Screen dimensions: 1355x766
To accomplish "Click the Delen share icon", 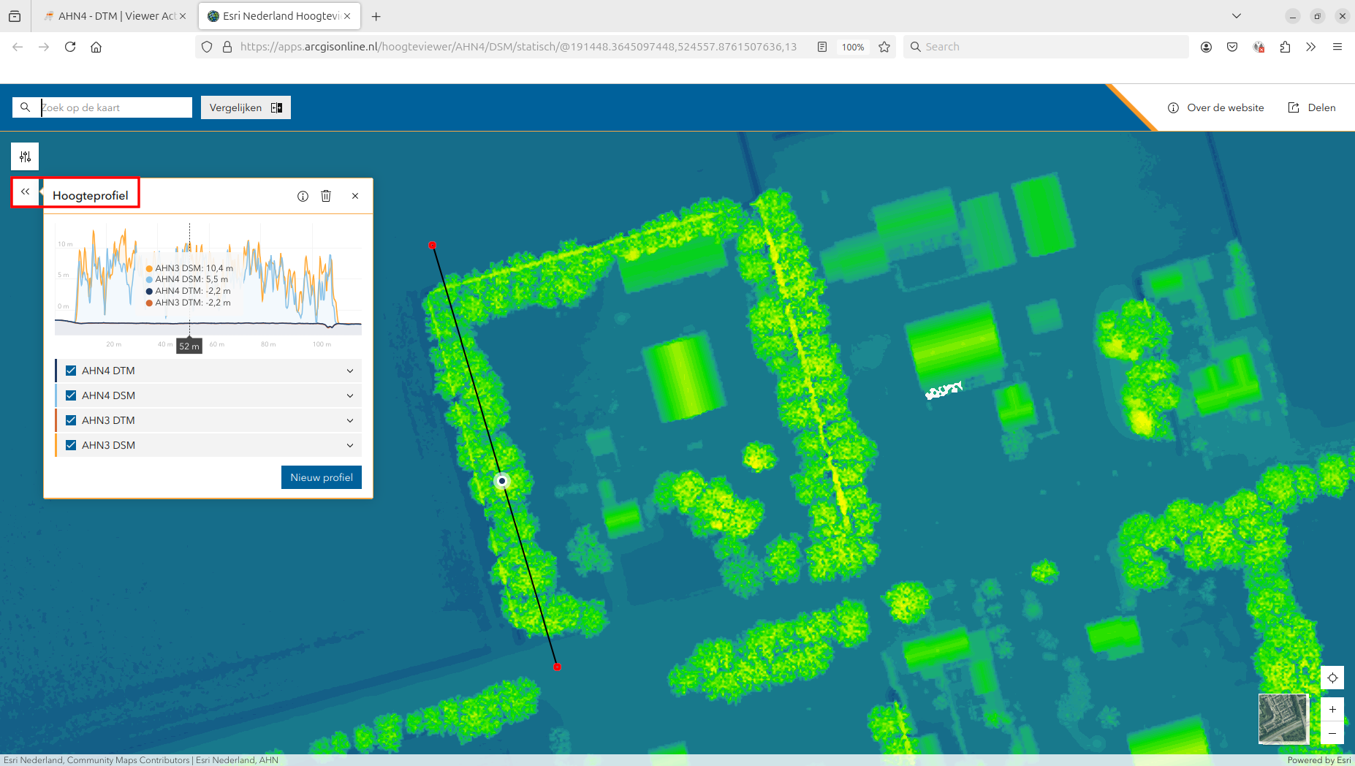I will pos(1294,107).
